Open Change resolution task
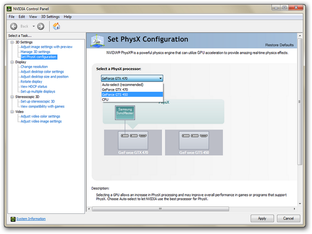The width and height of the screenshot is (312, 234). [34, 67]
